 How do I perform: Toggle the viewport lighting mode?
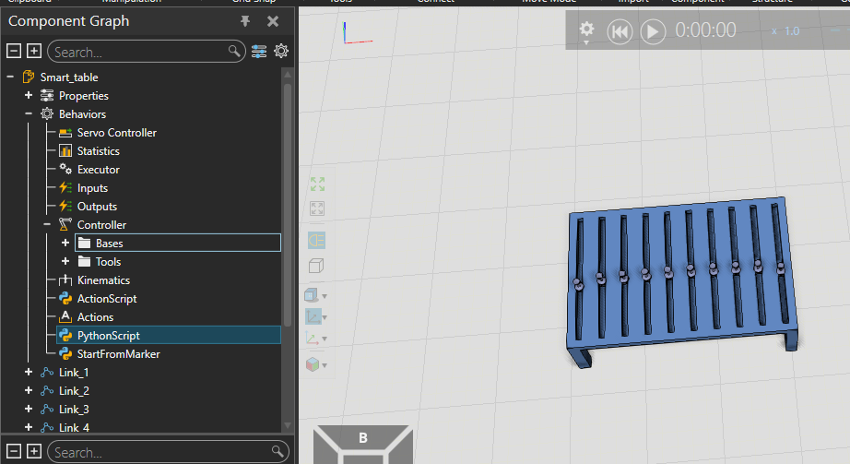click(316, 240)
